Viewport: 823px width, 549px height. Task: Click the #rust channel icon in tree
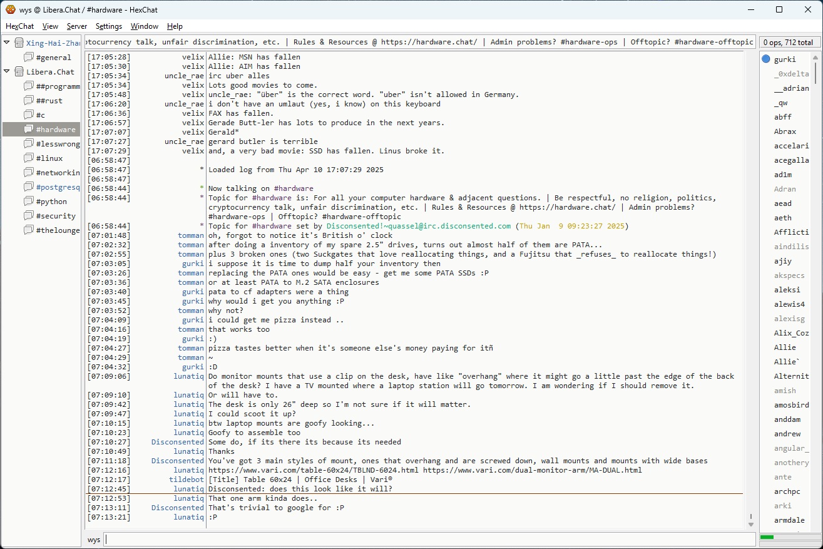[29, 100]
